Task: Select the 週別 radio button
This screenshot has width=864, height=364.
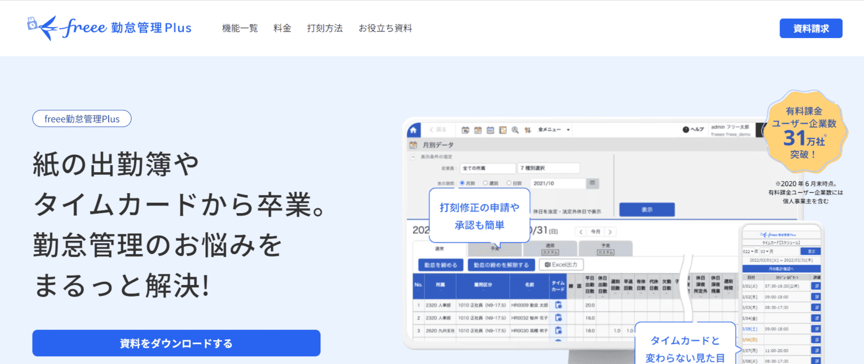Action: click(485, 183)
